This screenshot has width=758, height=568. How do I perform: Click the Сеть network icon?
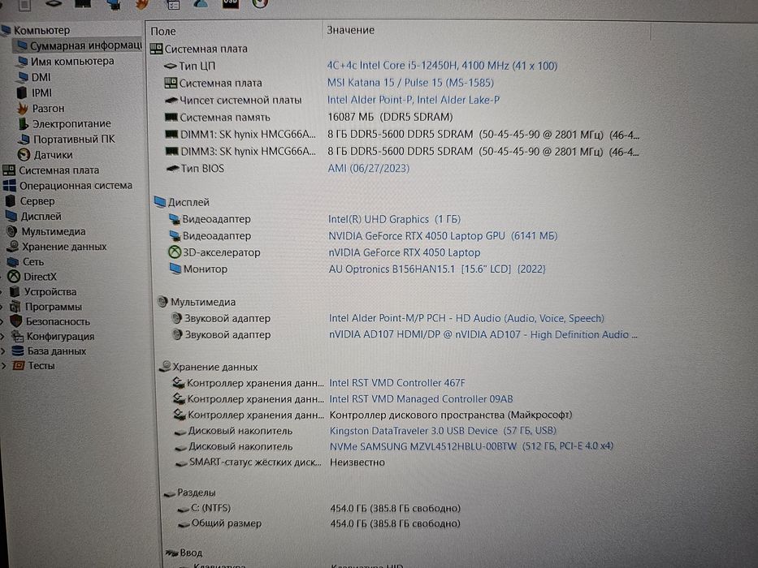pos(14,262)
